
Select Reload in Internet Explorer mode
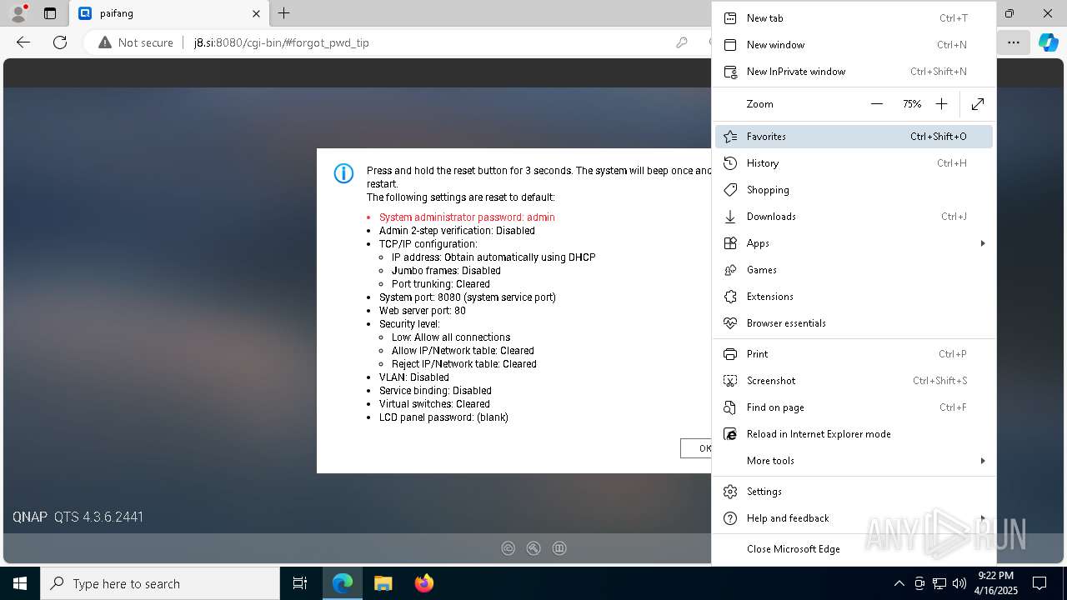(x=854, y=434)
